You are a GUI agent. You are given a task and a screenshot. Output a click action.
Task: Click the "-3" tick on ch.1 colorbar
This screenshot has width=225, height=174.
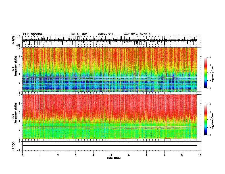210,57
